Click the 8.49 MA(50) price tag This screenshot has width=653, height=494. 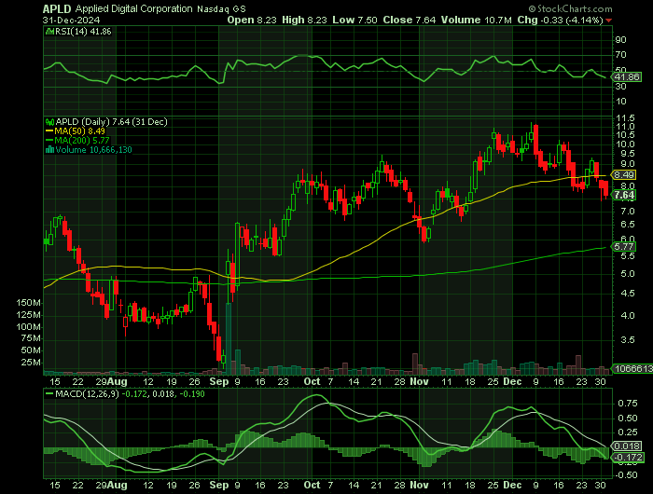pos(624,175)
